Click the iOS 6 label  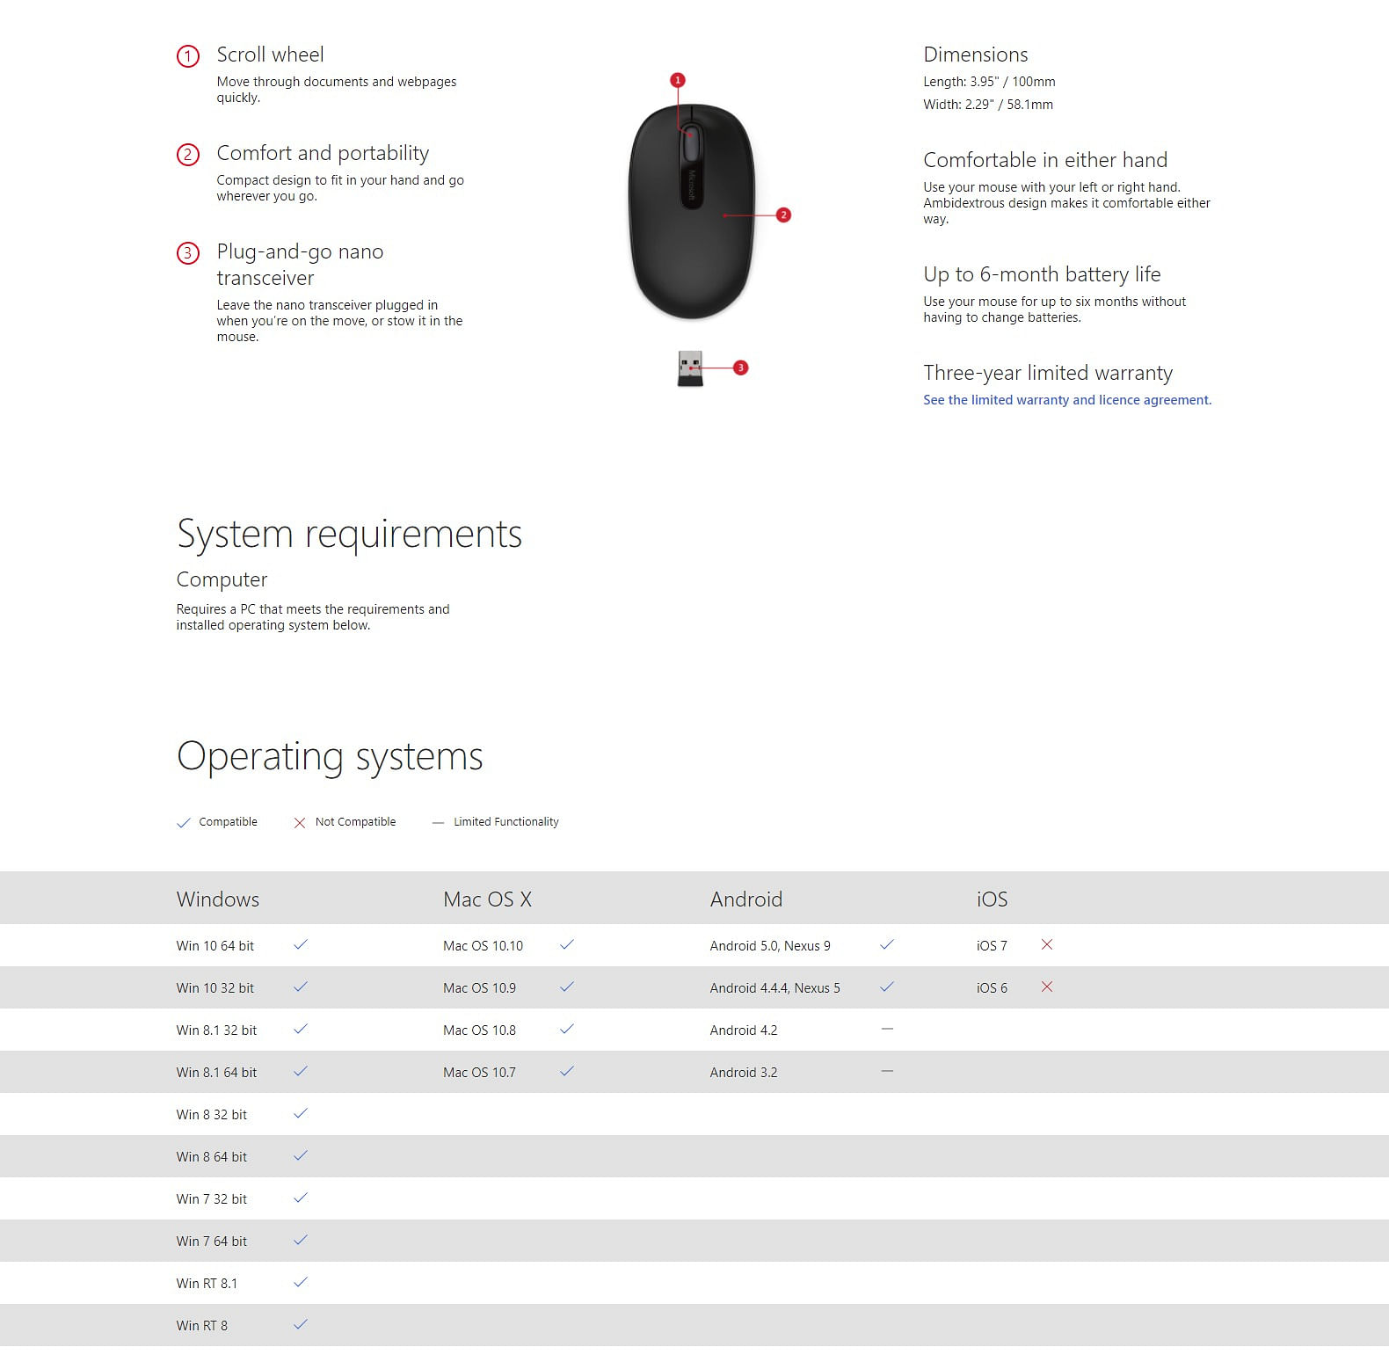point(992,988)
